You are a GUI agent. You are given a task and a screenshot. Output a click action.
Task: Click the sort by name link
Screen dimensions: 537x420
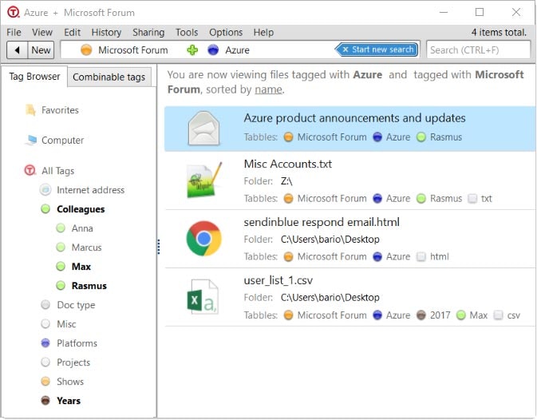(x=268, y=89)
